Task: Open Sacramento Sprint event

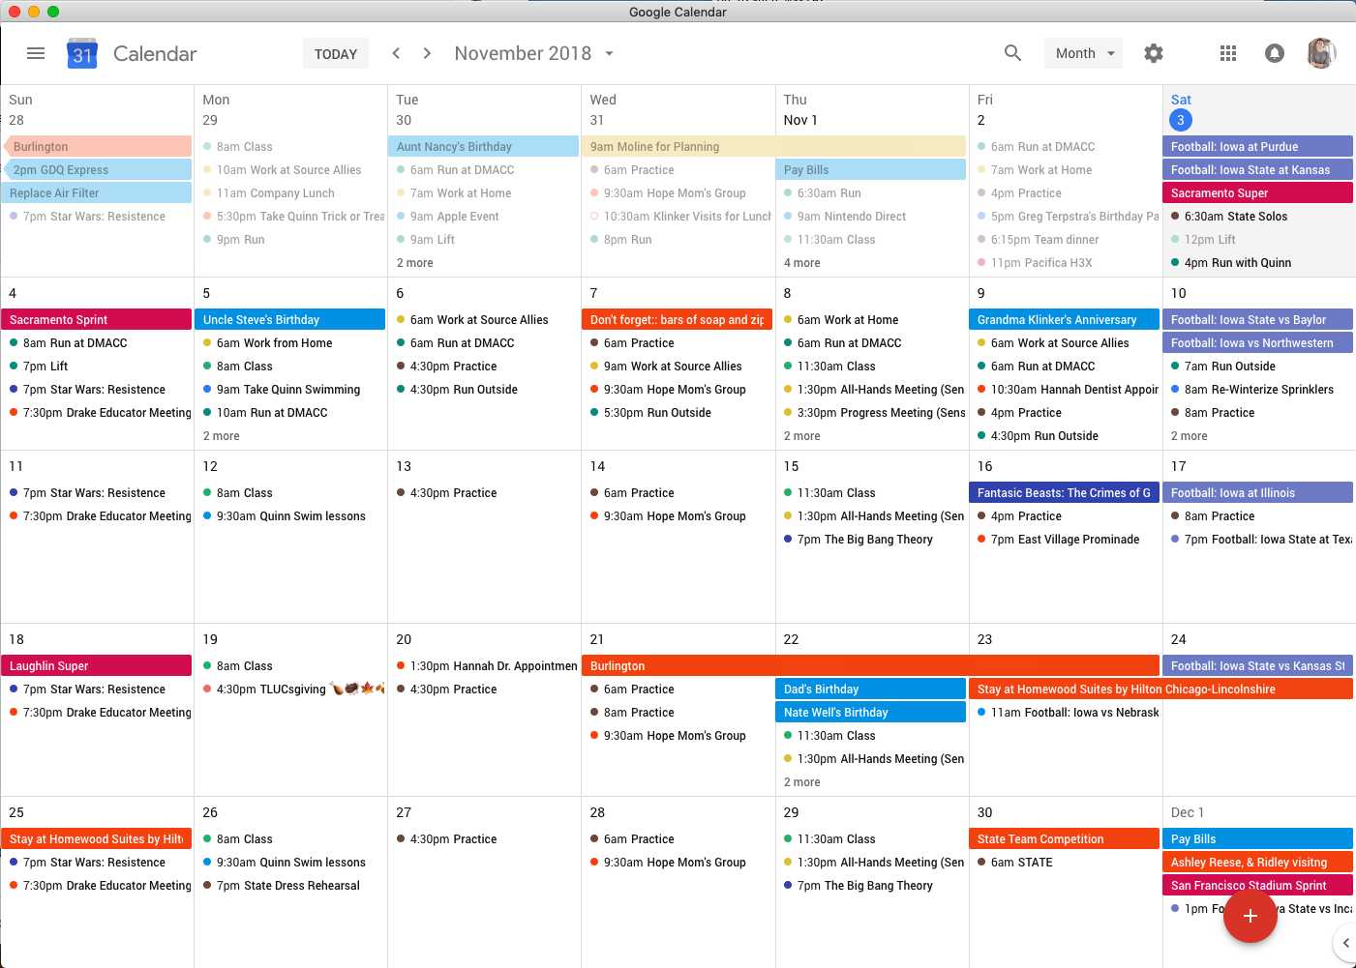Action: [x=97, y=320]
